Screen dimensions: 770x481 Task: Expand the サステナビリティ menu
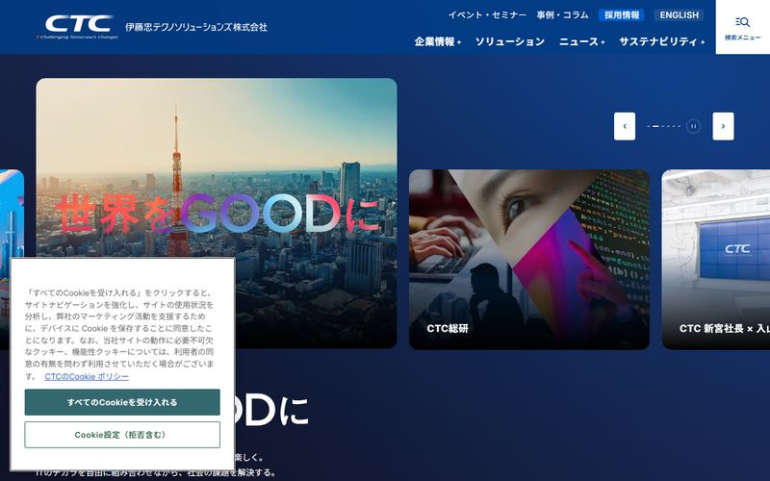(661, 41)
